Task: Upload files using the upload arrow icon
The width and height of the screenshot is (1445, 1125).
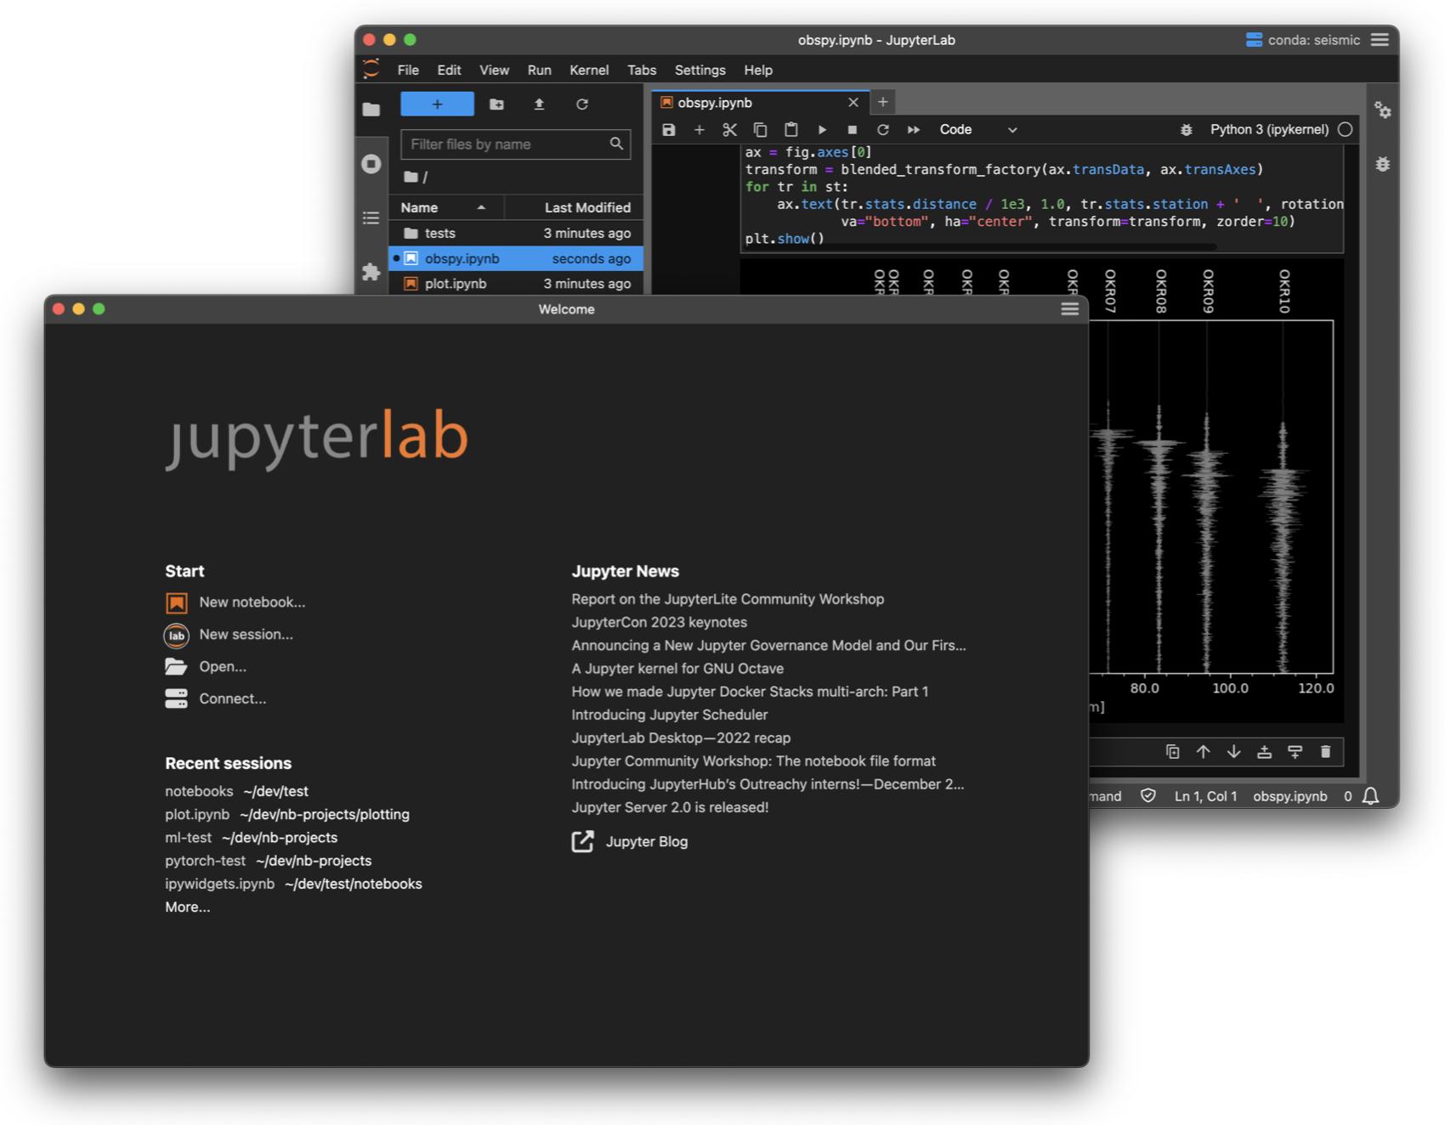Action: point(539,104)
